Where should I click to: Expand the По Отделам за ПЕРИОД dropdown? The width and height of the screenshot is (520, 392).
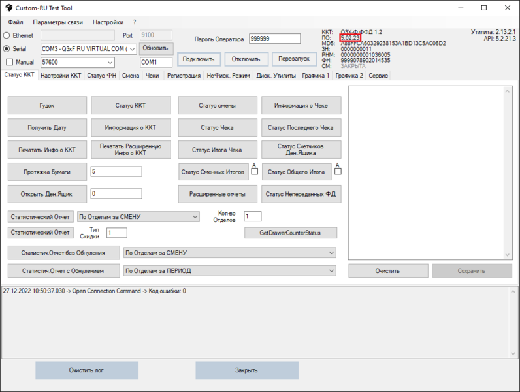331,270
